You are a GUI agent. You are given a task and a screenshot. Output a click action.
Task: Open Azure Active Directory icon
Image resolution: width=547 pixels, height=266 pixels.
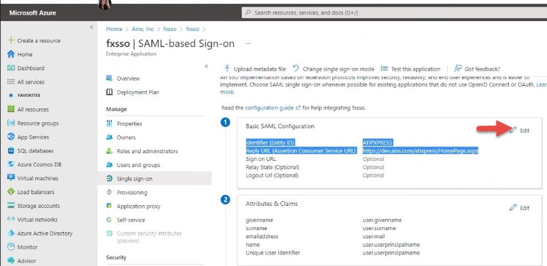11,233
